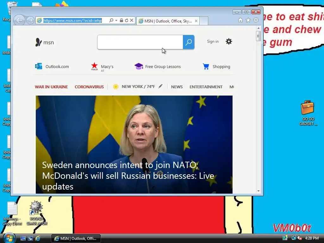The width and height of the screenshot is (324, 243).
Task: Go to Internet Explorer Home page icon
Action: (x=240, y=20)
